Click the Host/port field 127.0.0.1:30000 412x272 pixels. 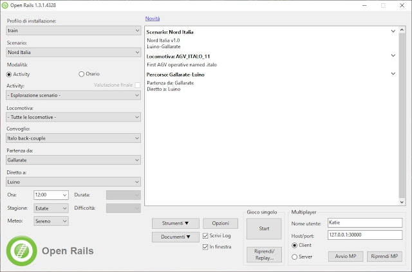pos(365,235)
